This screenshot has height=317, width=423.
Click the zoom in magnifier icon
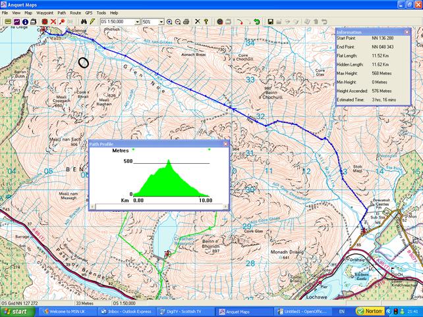click(x=169, y=22)
